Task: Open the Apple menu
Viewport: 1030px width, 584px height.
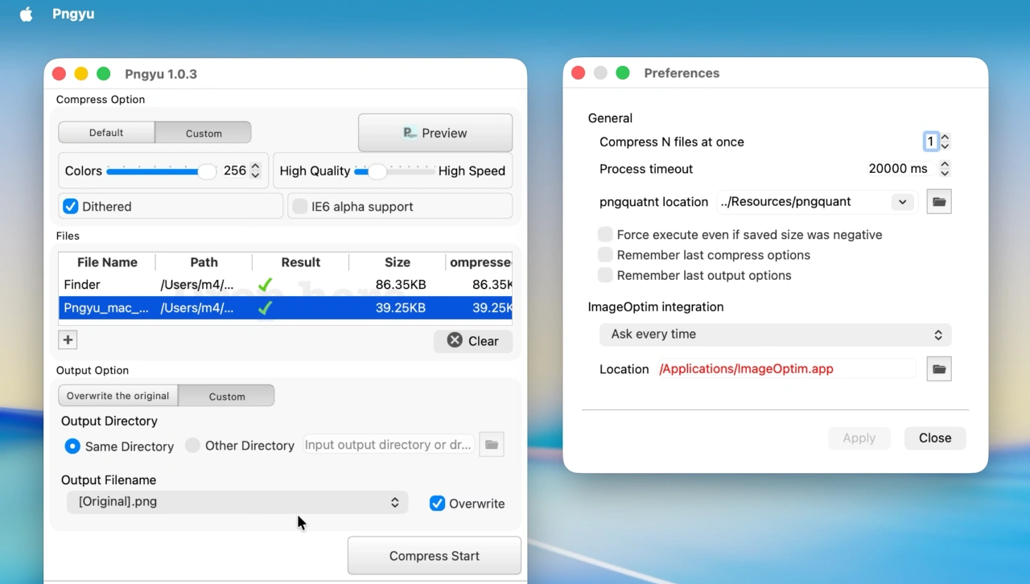Action: 26,13
